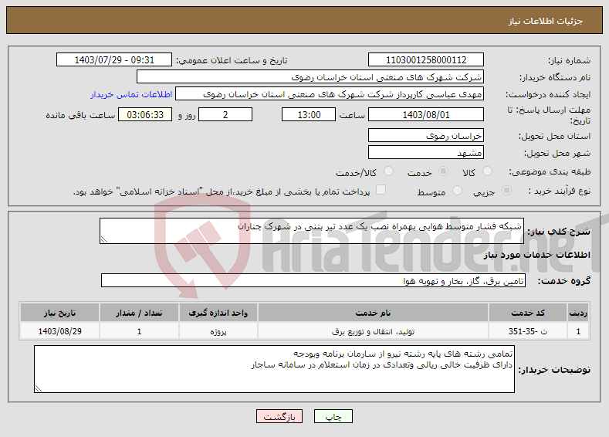Click the need date cell 1403/08/29
This screenshot has height=437, width=609.
coord(59,331)
